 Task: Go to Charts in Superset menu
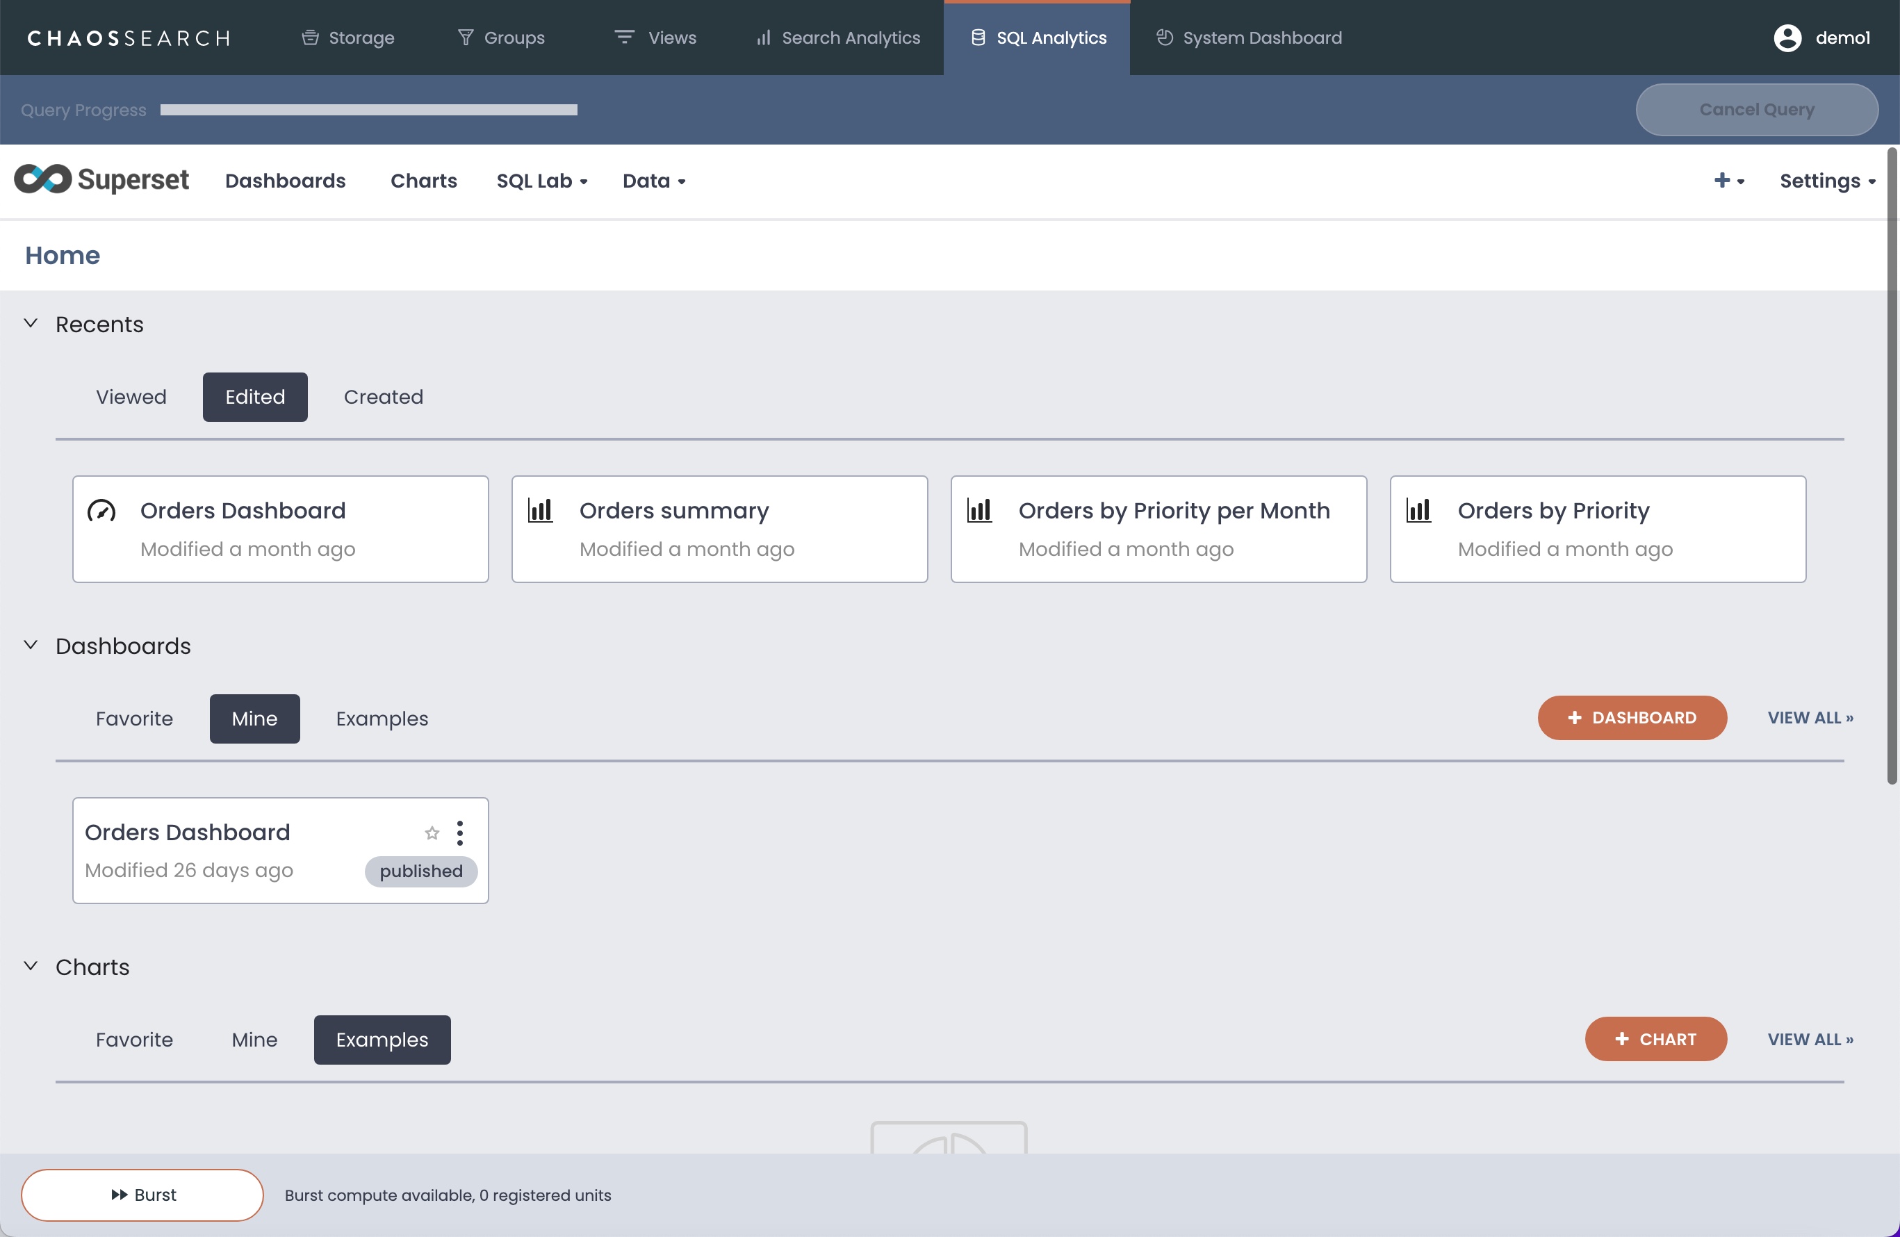[x=423, y=181]
